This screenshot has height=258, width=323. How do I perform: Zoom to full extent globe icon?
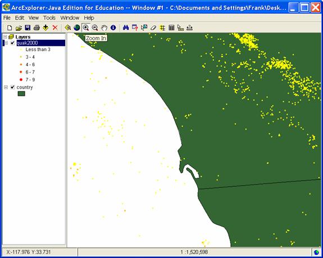[x=77, y=27]
